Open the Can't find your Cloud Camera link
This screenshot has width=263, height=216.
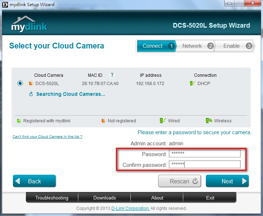tap(47, 136)
